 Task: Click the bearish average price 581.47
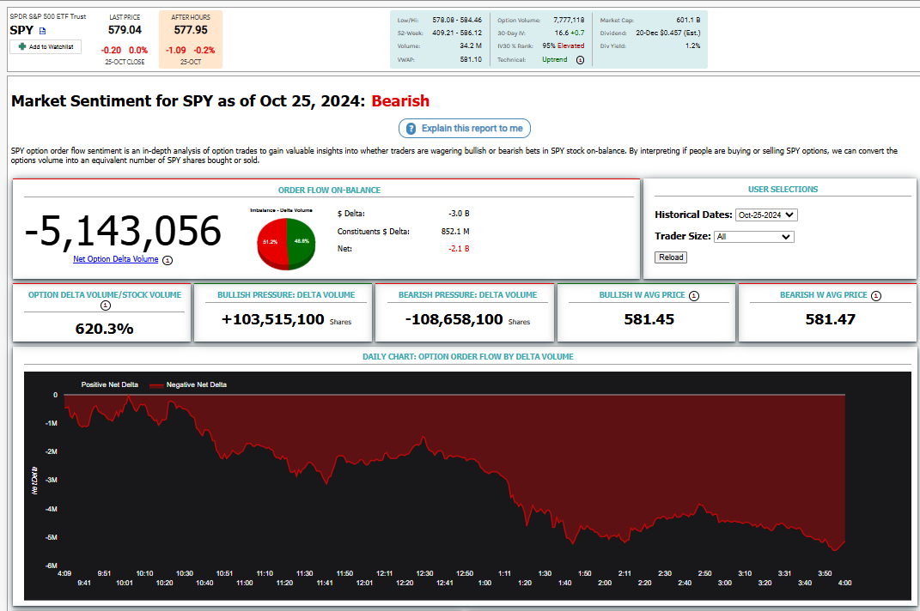coord(830,319)
